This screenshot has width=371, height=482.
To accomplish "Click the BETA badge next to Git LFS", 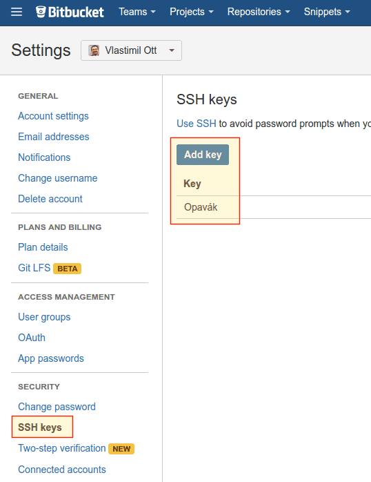I will pyautogui.click(x=67, y=269).
